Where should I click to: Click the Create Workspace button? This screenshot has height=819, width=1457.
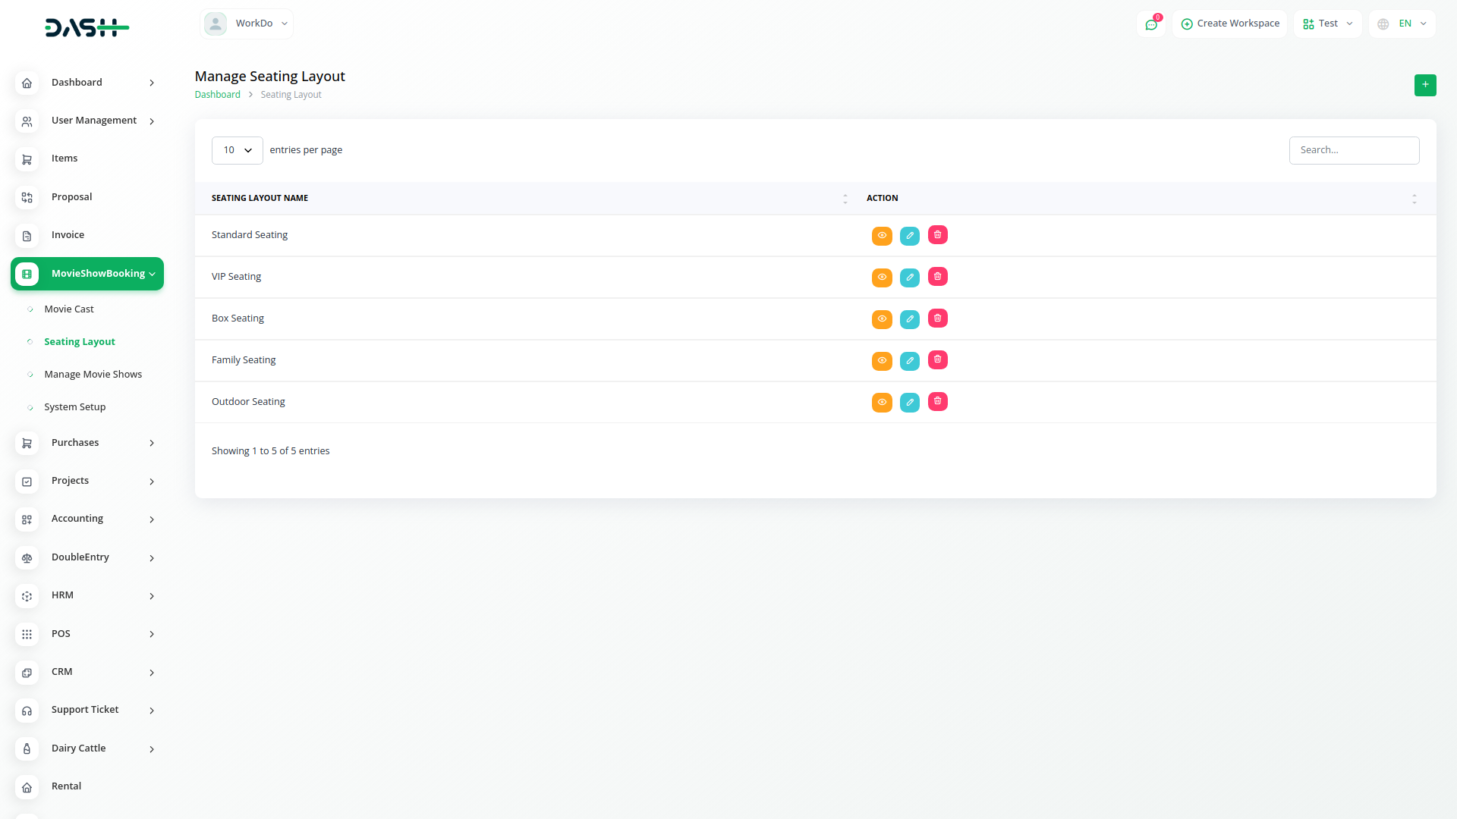[1229, 24]
